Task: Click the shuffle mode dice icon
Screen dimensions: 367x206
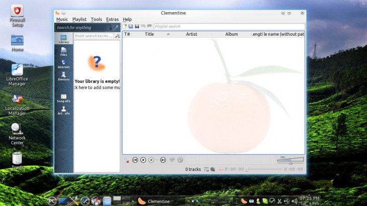Action: coord(213,169)
